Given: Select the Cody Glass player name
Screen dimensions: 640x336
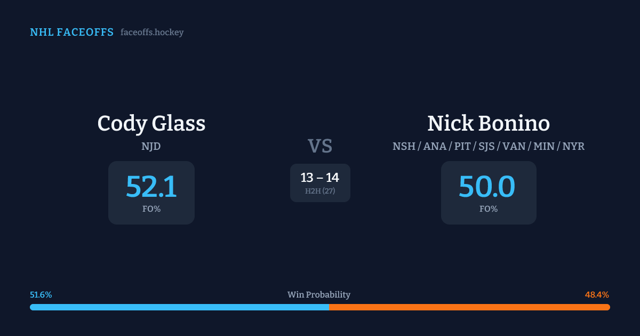Looking at the screenshot, I should [x=151, y=124].
